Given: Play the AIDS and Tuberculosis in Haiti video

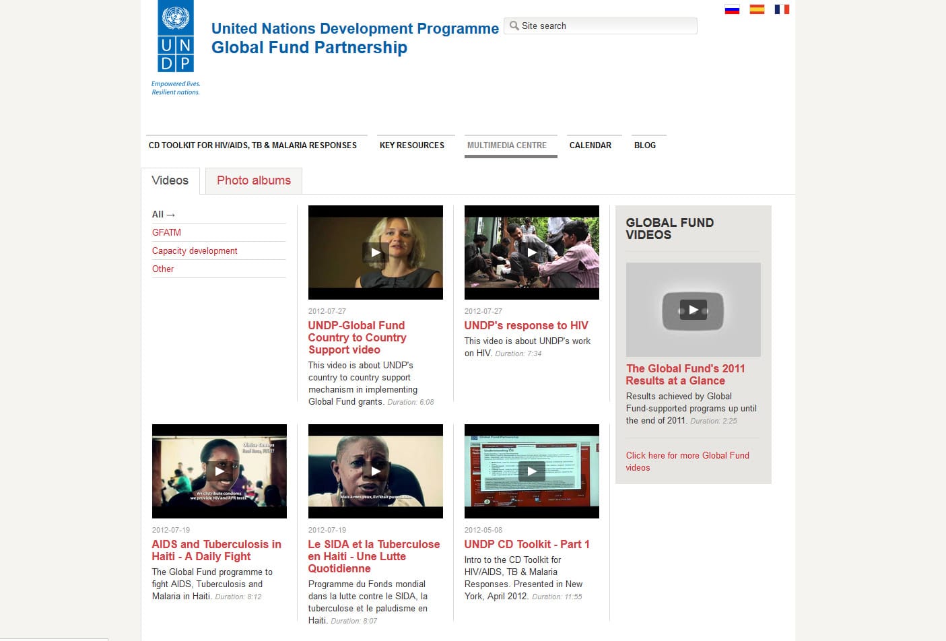Looking at the screenshot, I should 219,471.
